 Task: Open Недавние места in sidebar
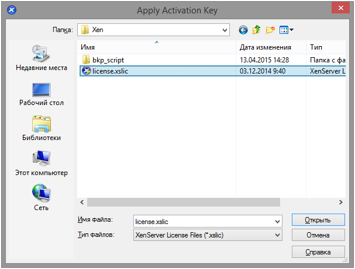[41, 57]
